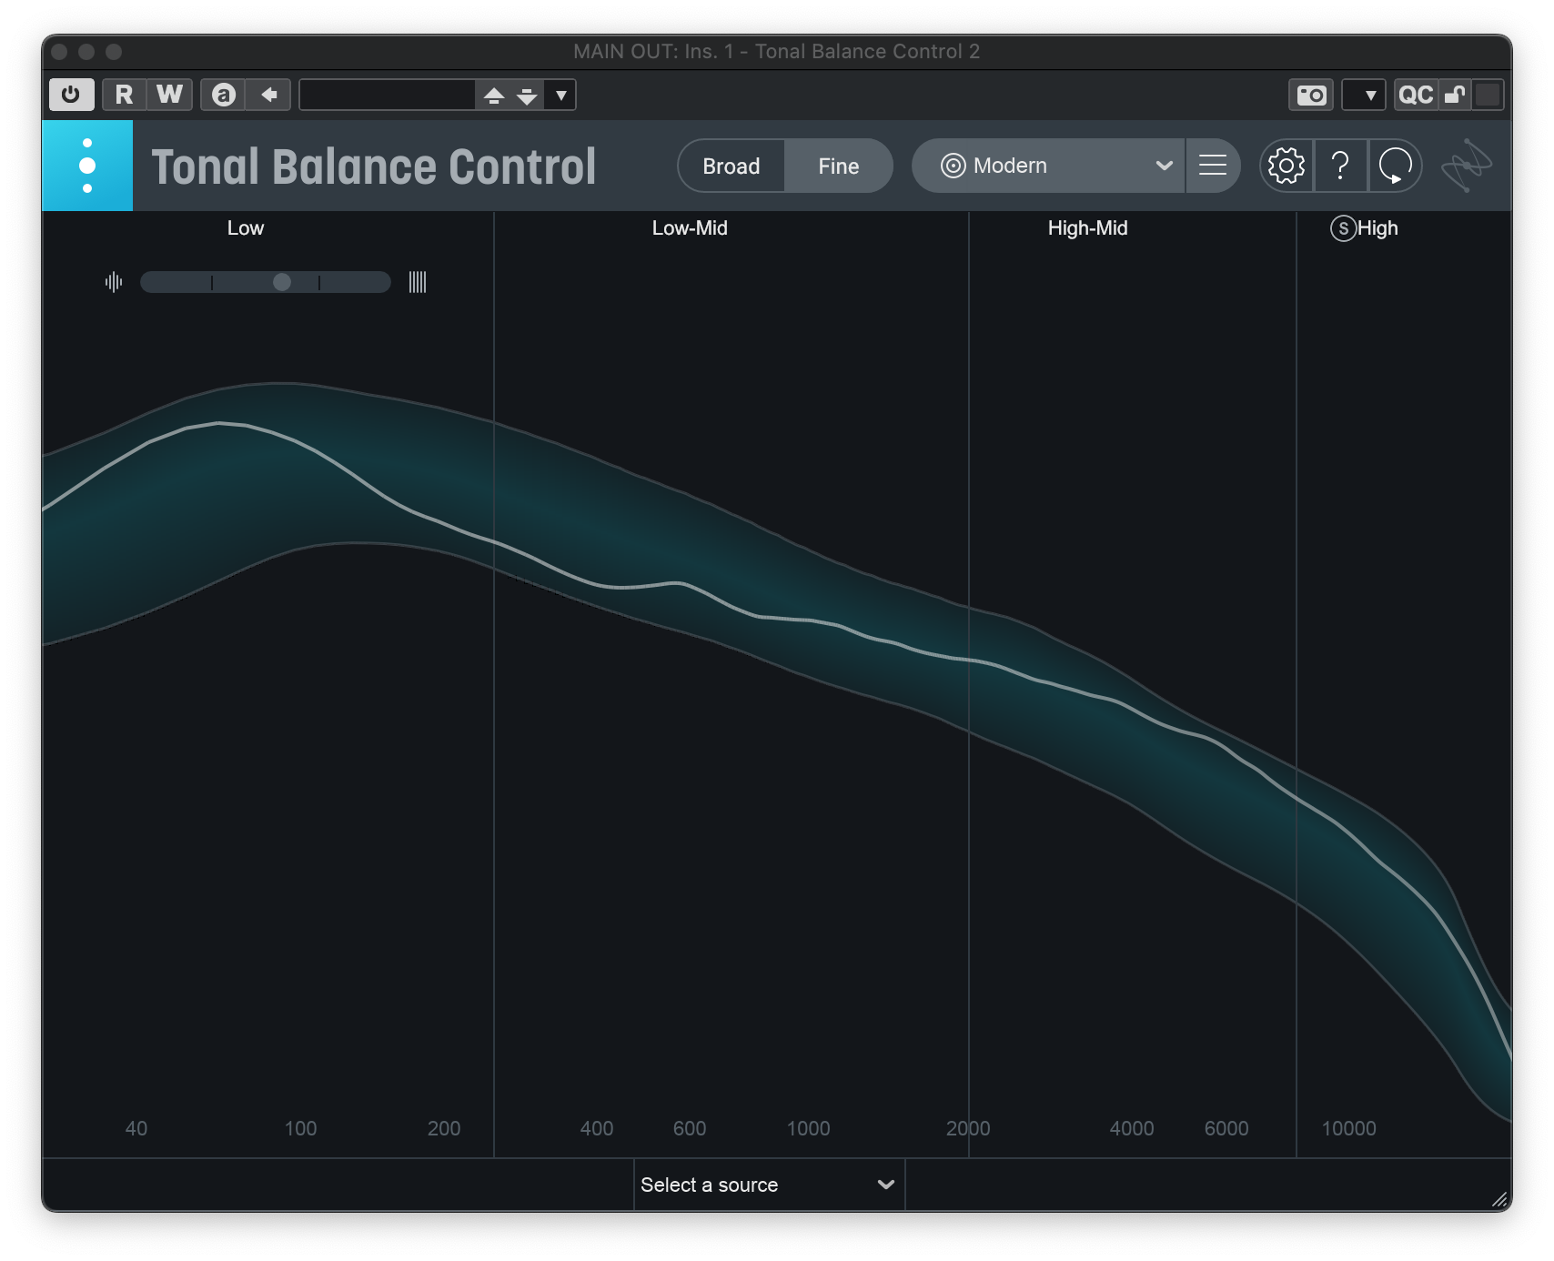Toggle the Quick Controls lock icon

coord(1455,95)
